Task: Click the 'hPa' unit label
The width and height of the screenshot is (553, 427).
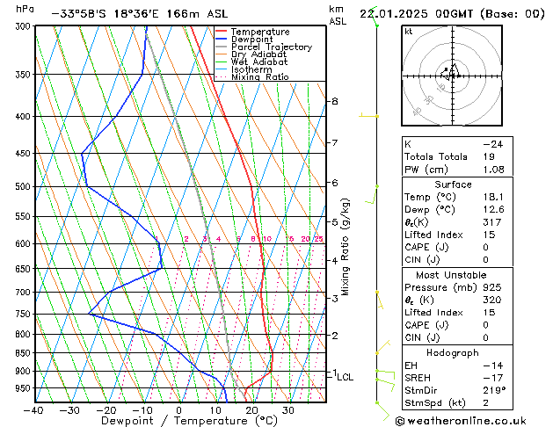Action: 25,9
